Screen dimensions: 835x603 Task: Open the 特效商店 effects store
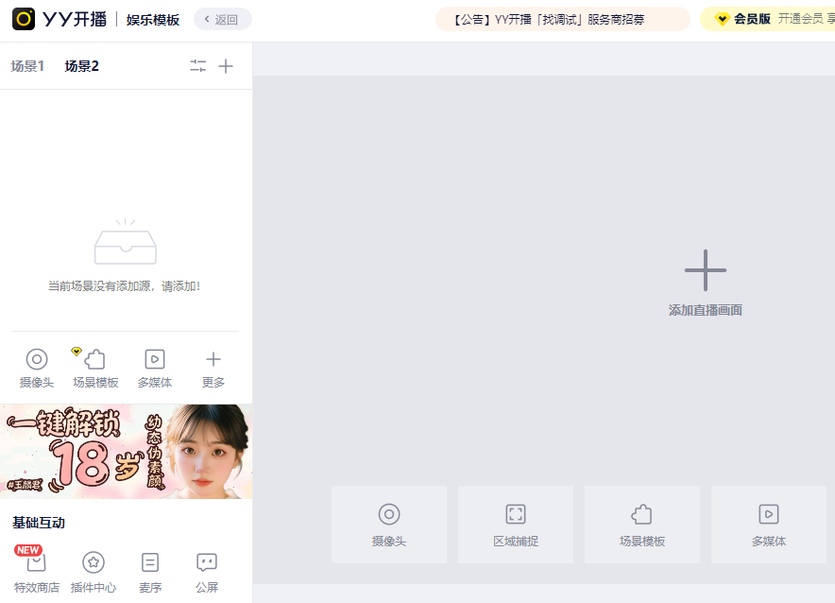pos(36,571)
